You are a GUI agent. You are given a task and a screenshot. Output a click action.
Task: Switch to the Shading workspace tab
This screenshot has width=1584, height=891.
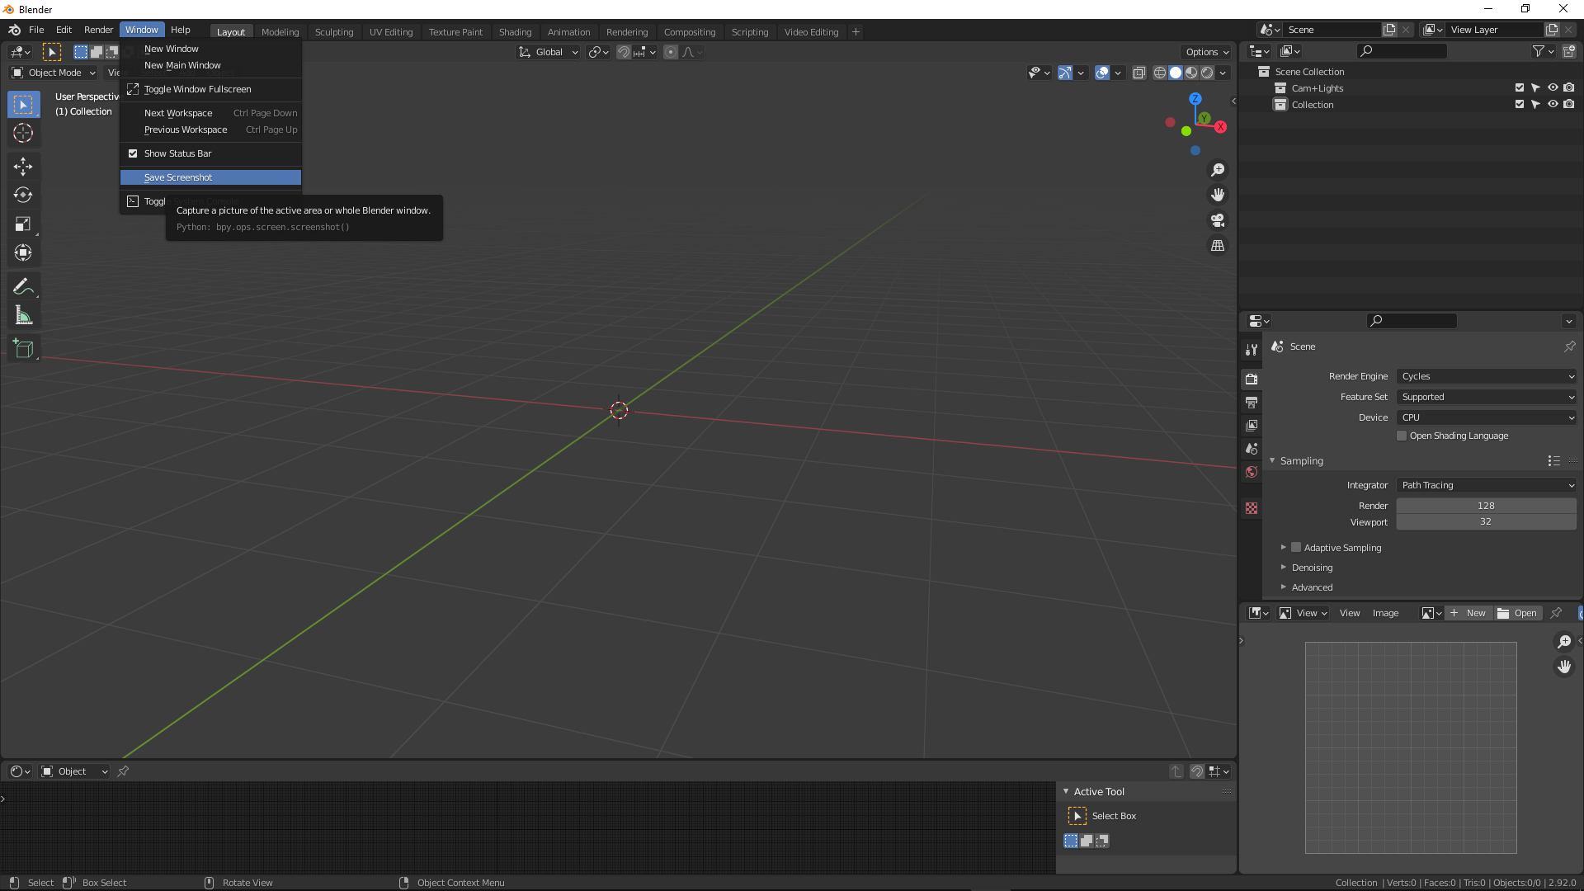pyautogui.click(x=515, y=32)
